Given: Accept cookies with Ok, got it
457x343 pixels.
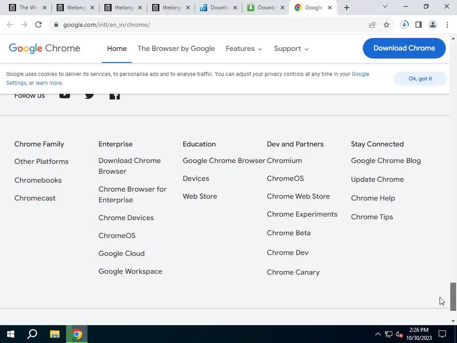Looking at the screenshot, I should [420, 79].
